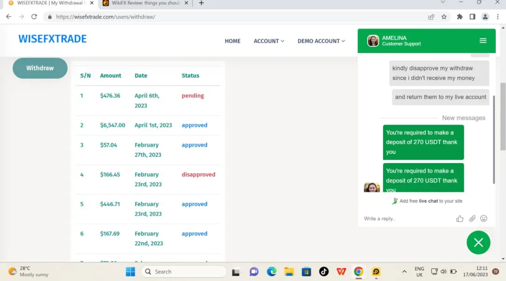
Task: Click the page vertical scrollbar
Action: (503, 116)
